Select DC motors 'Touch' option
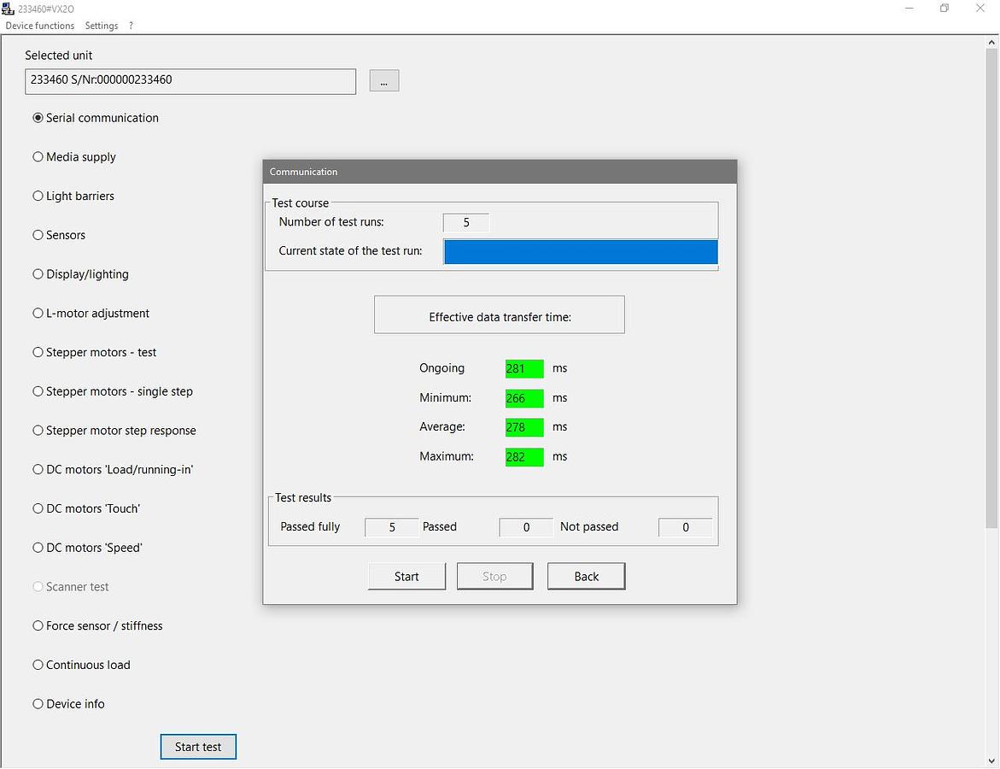The image size is (1000, 769). pyautogui.click(x=38, y=508)
